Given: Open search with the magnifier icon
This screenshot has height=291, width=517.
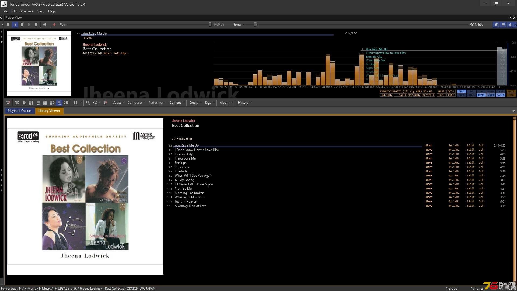Looking at the screenshot, I should 88,103.
